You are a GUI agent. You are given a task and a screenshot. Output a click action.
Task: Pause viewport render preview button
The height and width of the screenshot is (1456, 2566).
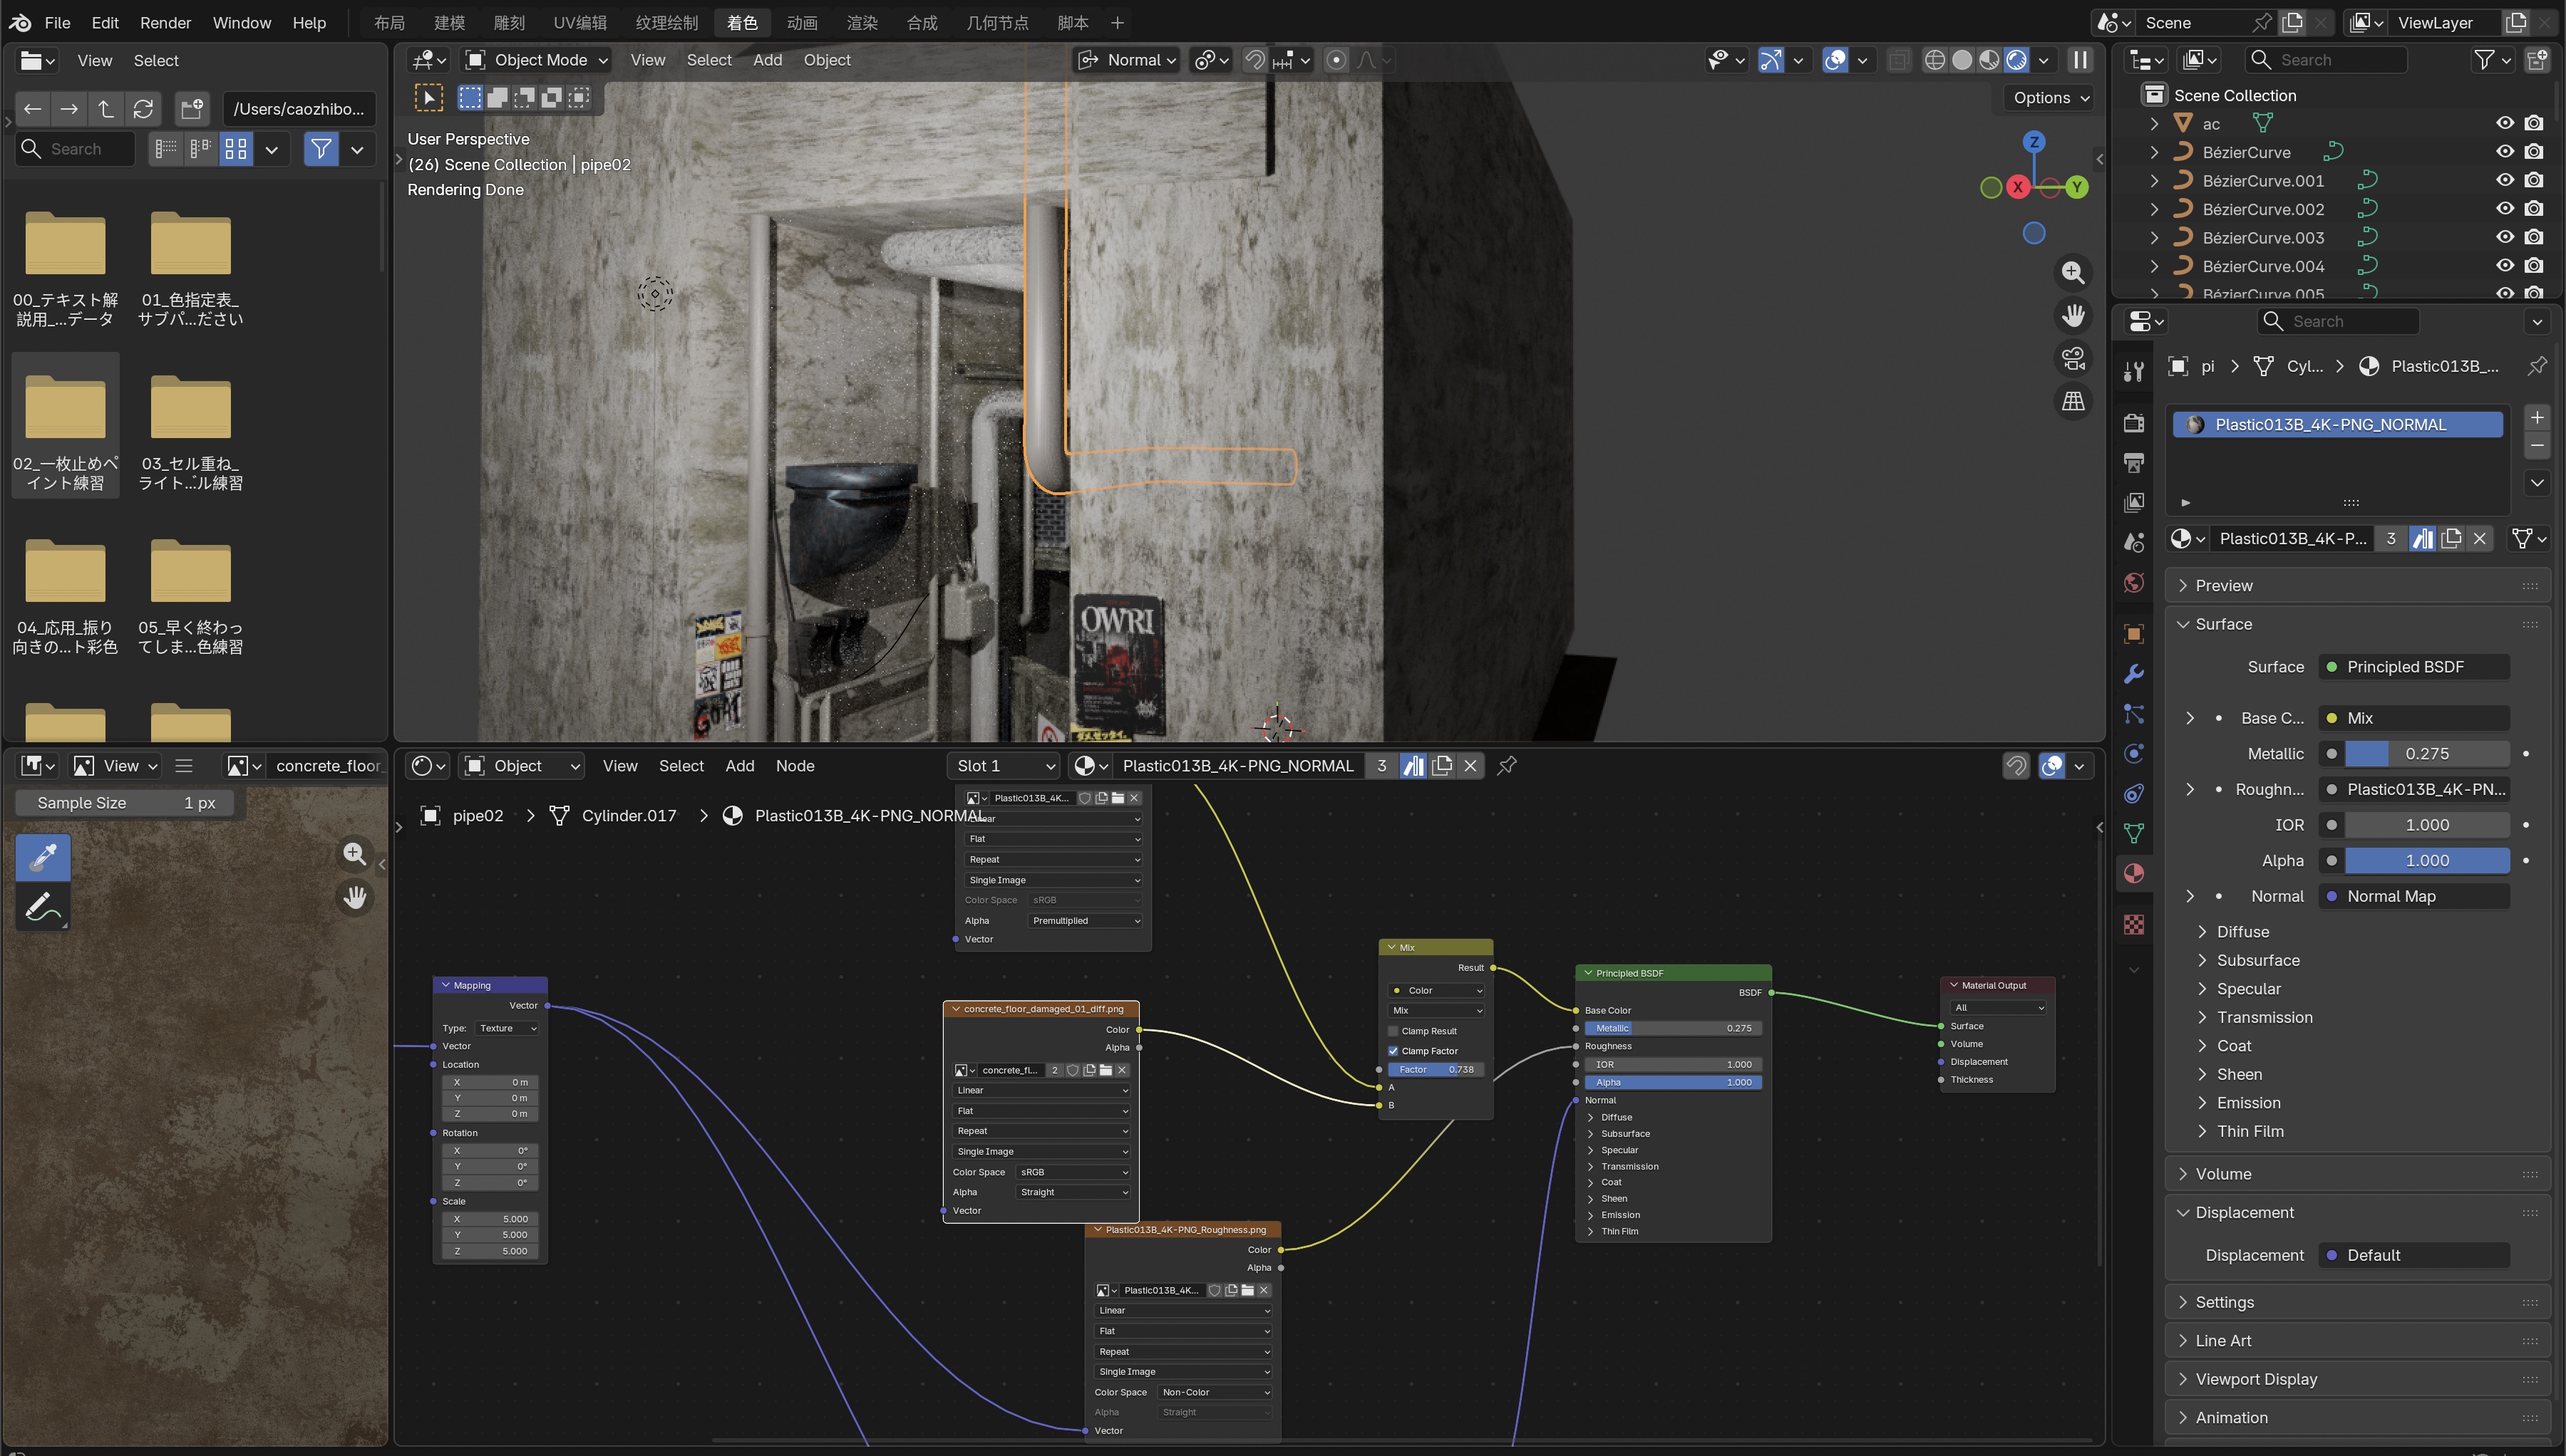coord(2081,60)
